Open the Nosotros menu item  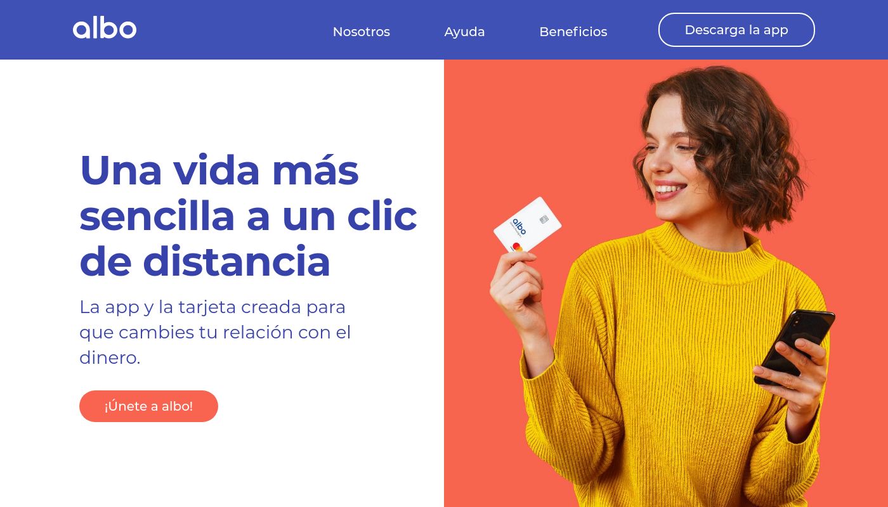[x=361, y=32]
